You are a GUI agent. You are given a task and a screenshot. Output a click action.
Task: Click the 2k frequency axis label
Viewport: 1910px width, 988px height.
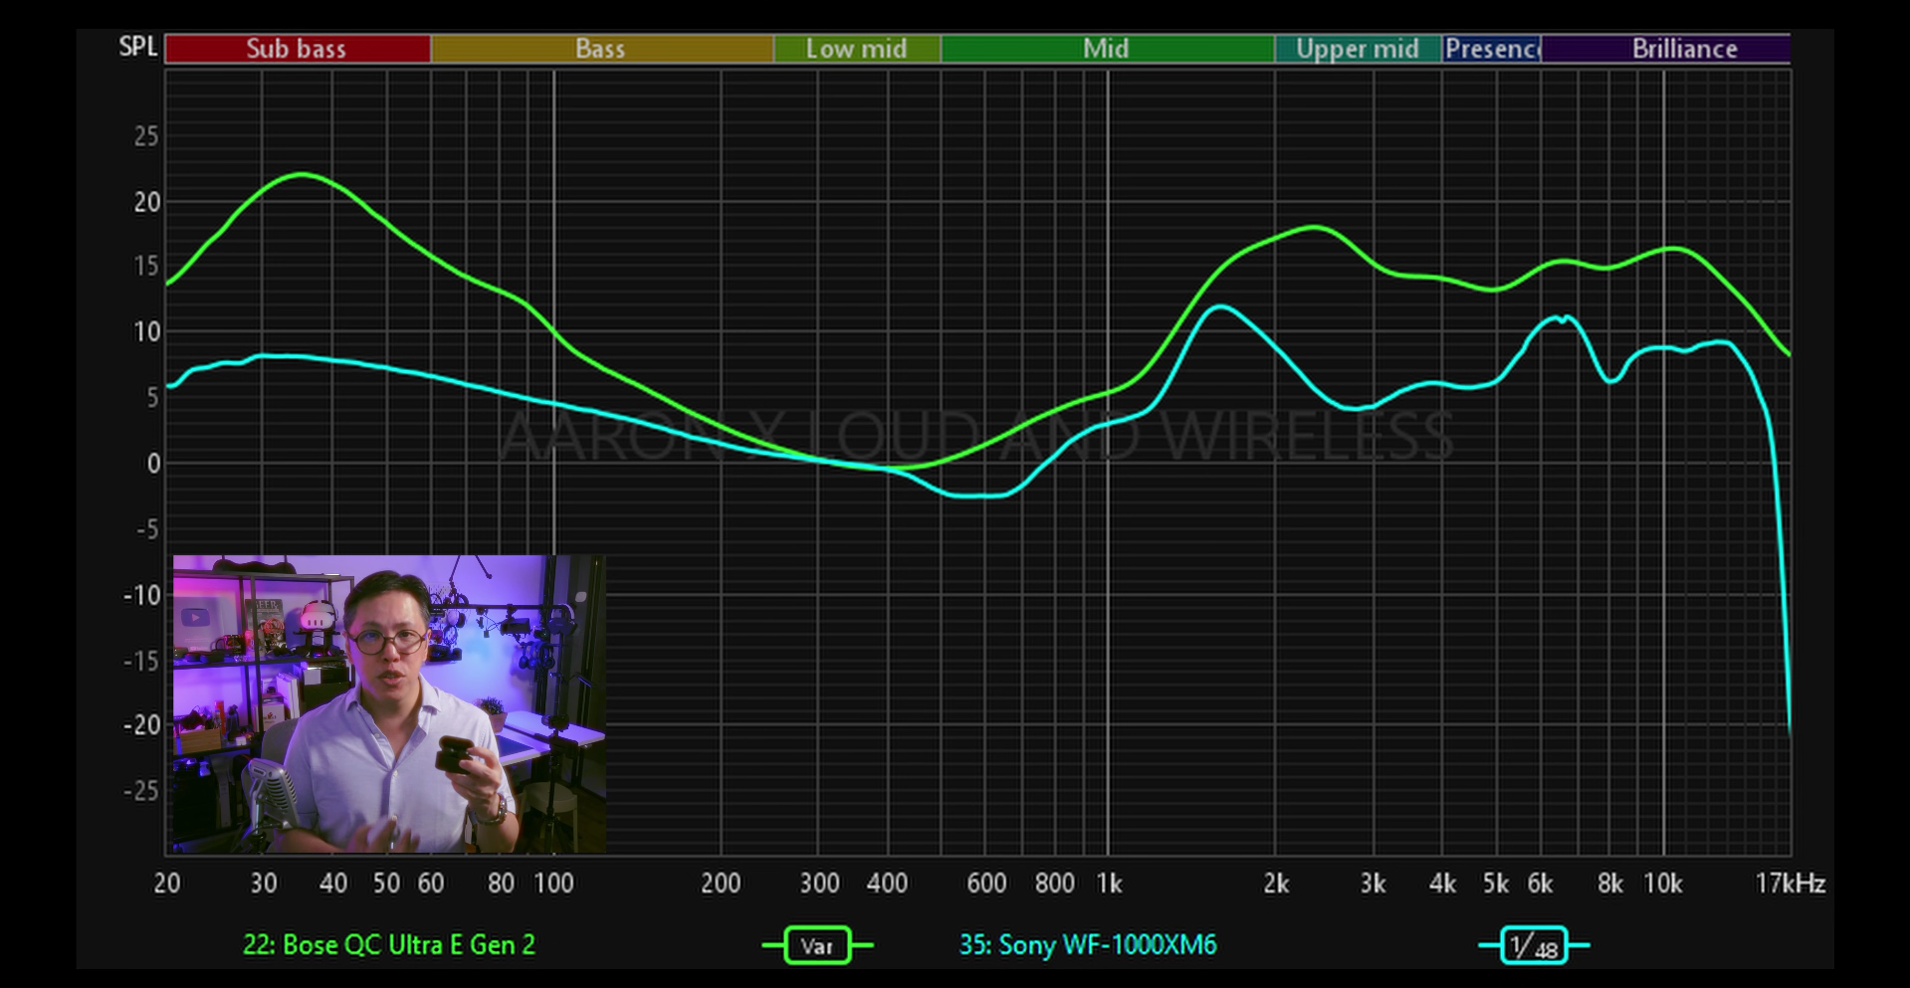1276,884
